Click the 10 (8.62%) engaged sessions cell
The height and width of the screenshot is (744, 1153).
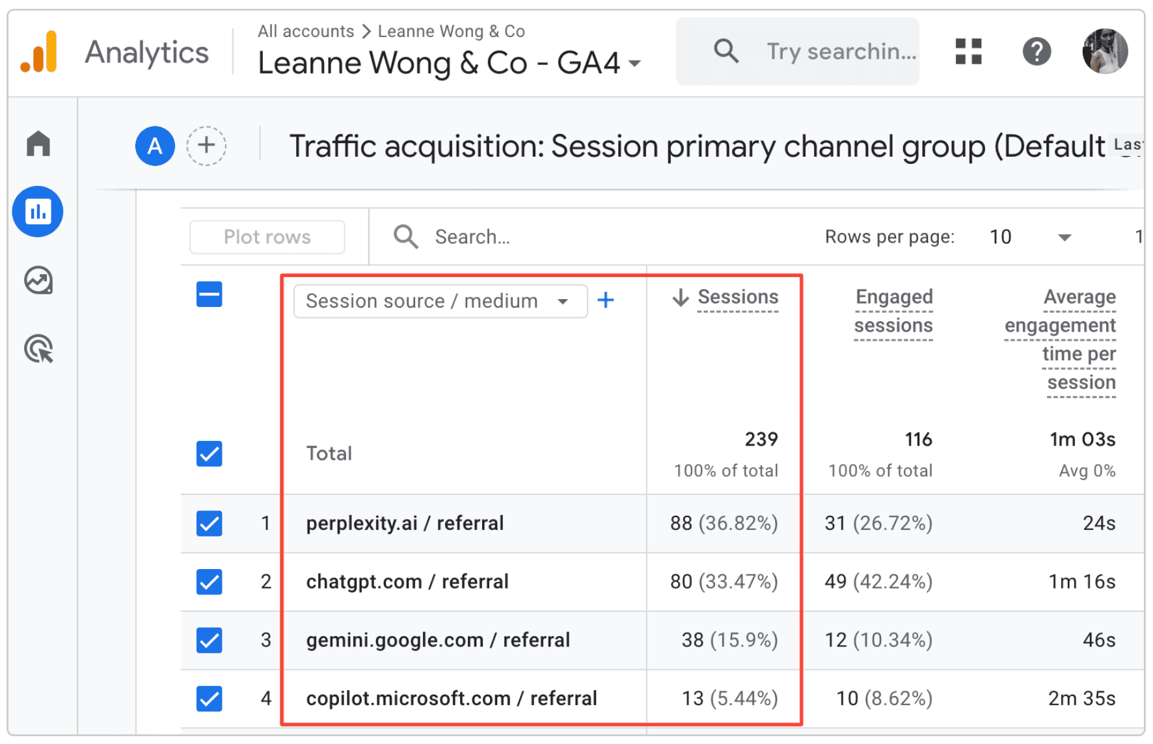point(884,699)
